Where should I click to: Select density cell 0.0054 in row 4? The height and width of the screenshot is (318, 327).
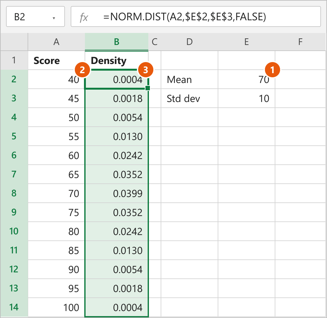[x=117, y=117]
